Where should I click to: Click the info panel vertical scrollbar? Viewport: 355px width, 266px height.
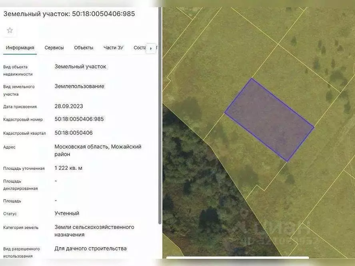pos(160,115)
